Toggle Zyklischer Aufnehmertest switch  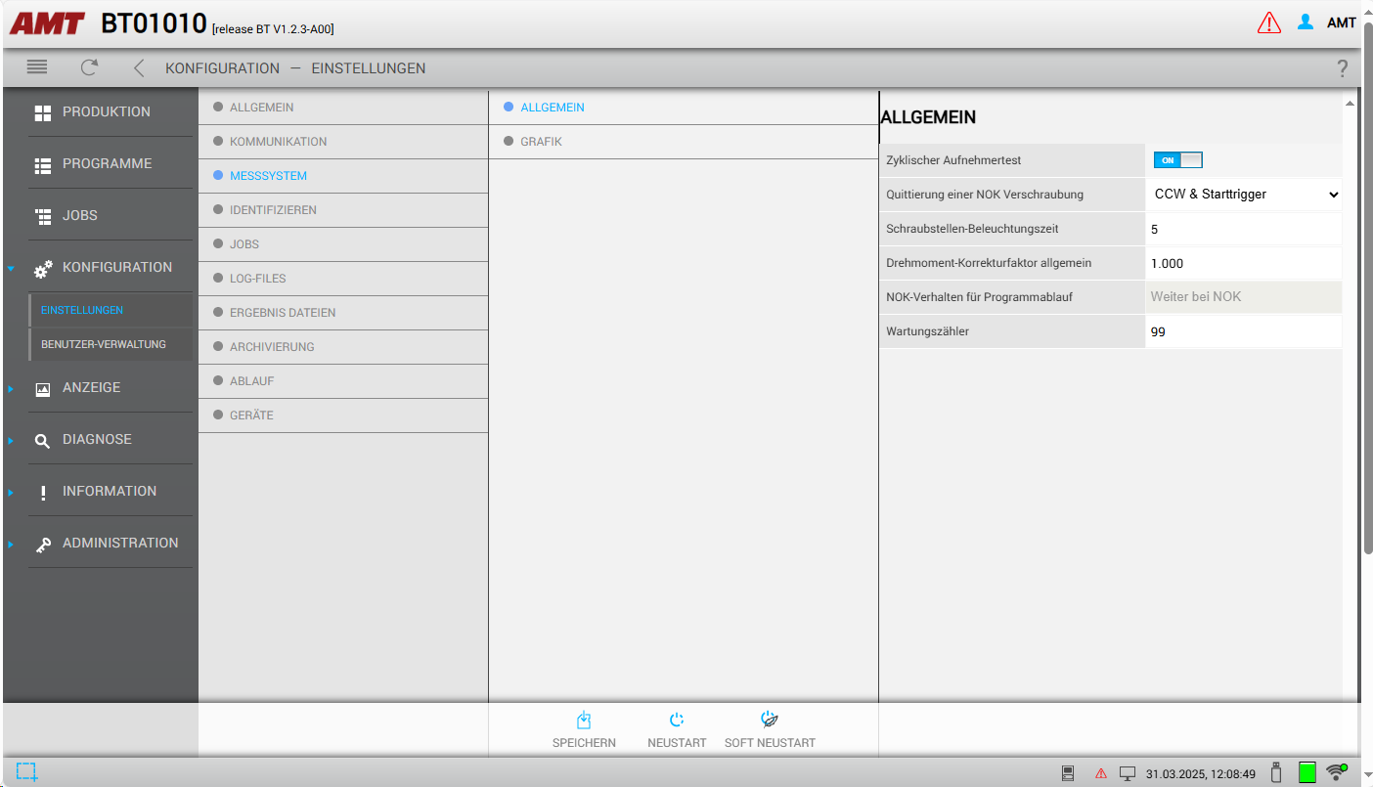1177,160
